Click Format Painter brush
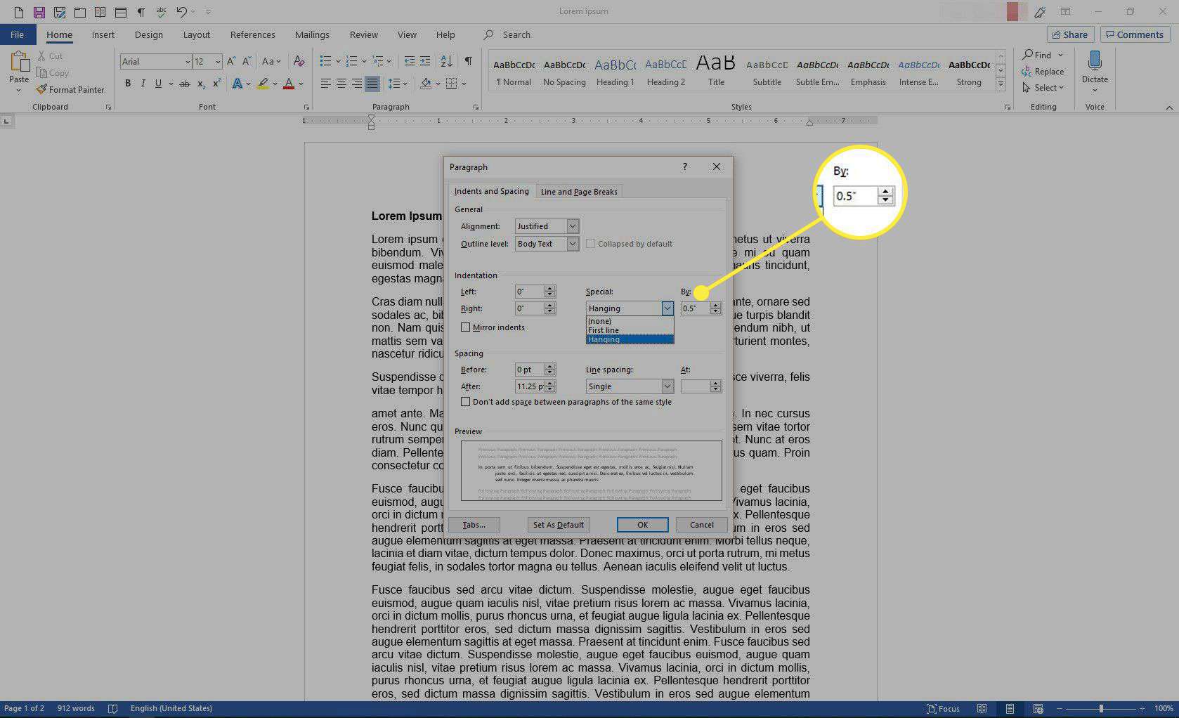This screenshot has height=718, width=1179. (x=70, y=90)
